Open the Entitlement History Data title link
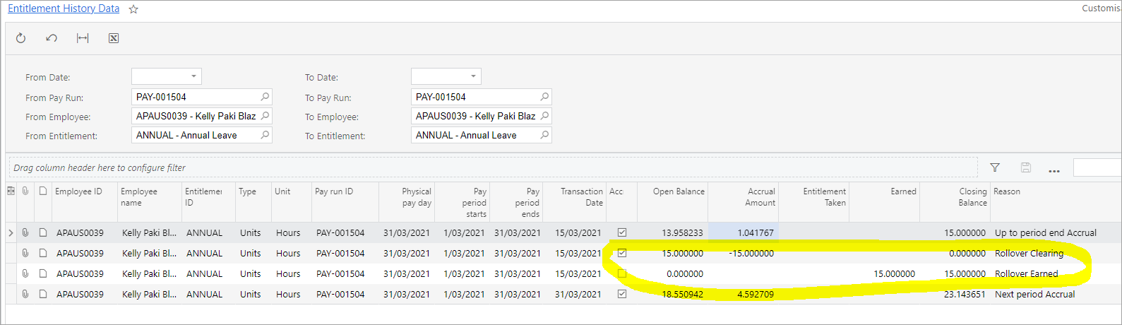 (x=64, y=8)
